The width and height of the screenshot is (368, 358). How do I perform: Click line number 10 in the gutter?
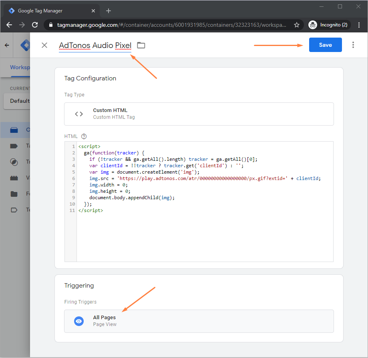tap(72, 204)
